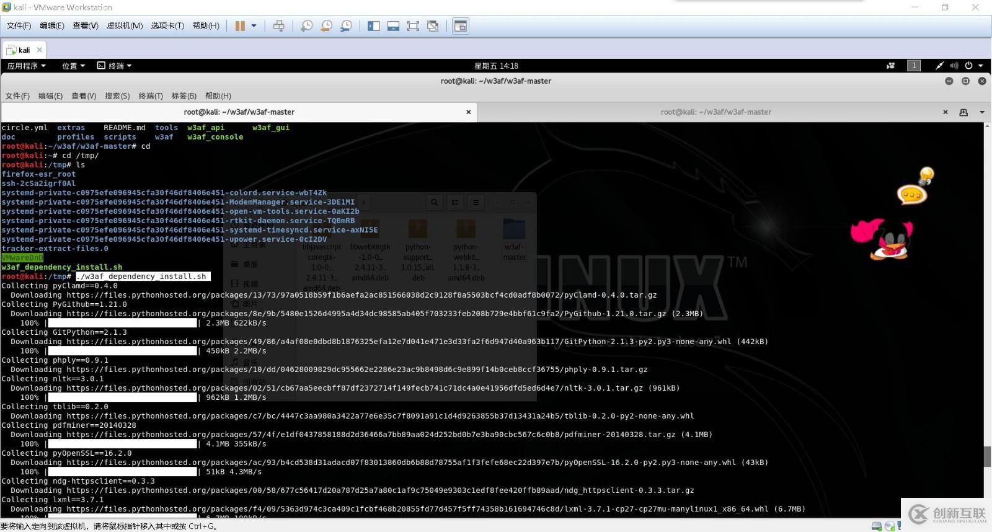Click the GitPython download progress bar

tap(122, 351)
